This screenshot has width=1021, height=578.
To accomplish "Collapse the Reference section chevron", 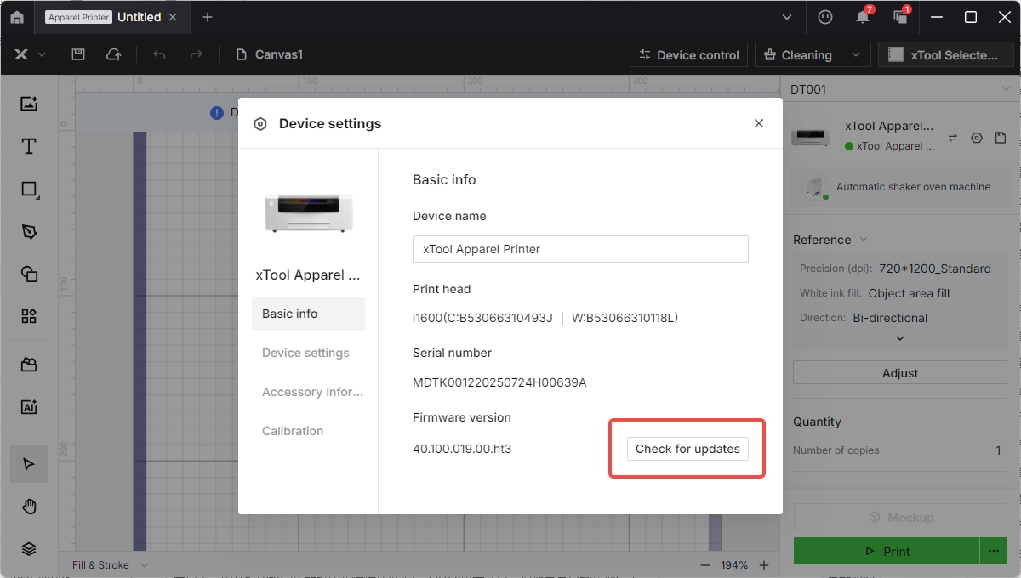I will [864, 240].
